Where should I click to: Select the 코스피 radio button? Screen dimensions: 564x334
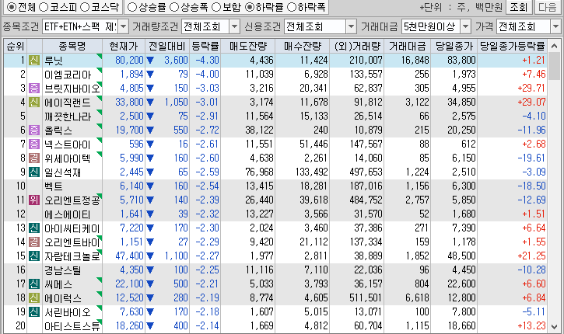pyautogui.click(x=44, y=7)
